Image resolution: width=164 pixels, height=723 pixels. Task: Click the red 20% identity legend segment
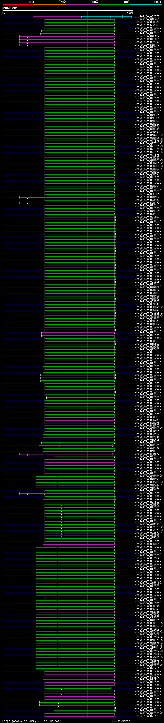pyautogui.click(x=18, y=5)
